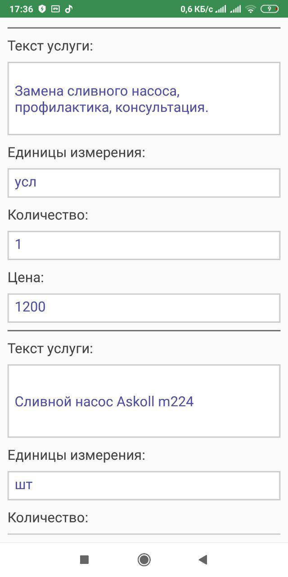Screen dimensions: 288x577
Task: Tap the Android back triangle button
Action: [x=203, y=559]
